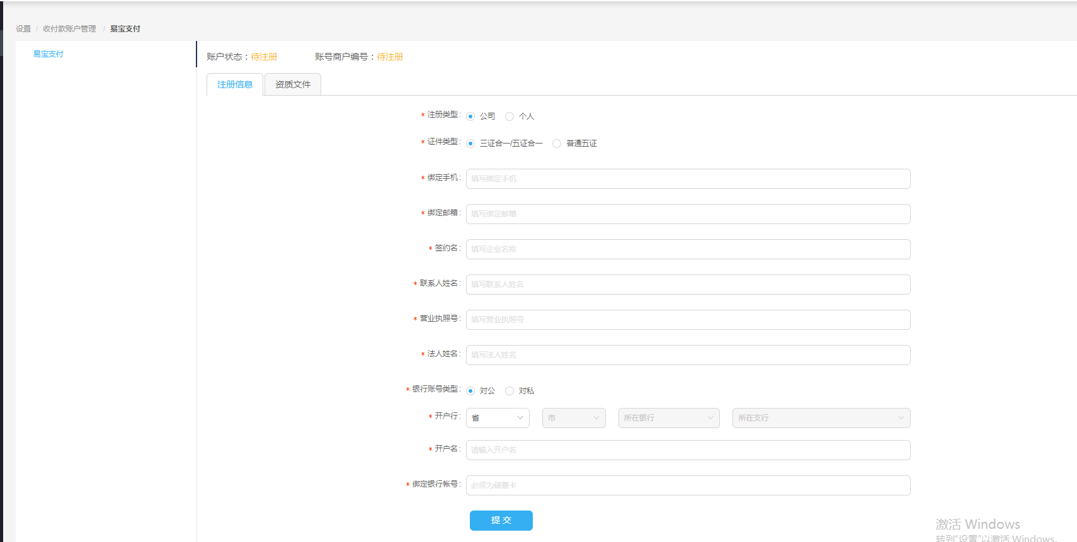1077x542 pixels.
Task: Switch to the 注册信息 tab
Action: 235,84
